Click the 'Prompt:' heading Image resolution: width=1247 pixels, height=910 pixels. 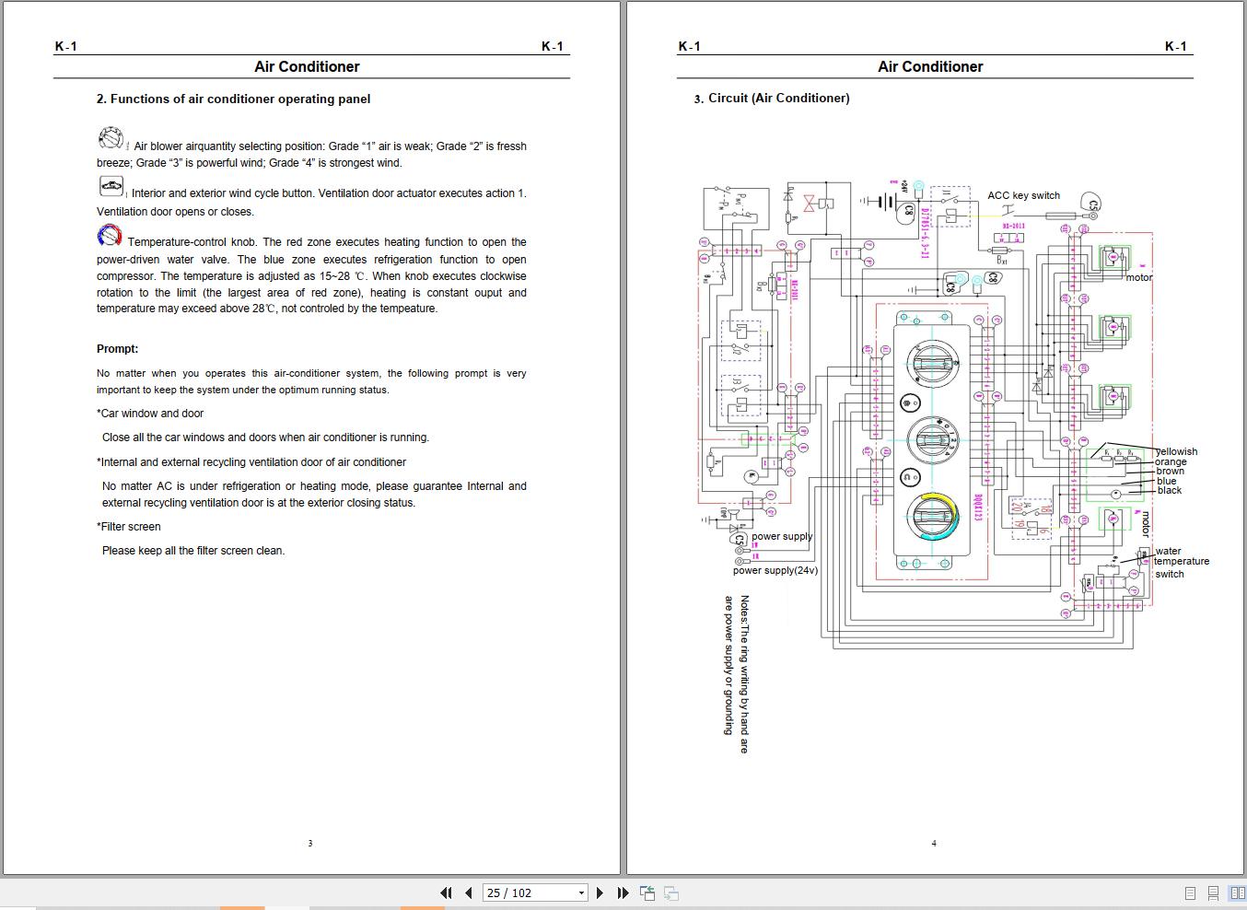click(118, 349)
